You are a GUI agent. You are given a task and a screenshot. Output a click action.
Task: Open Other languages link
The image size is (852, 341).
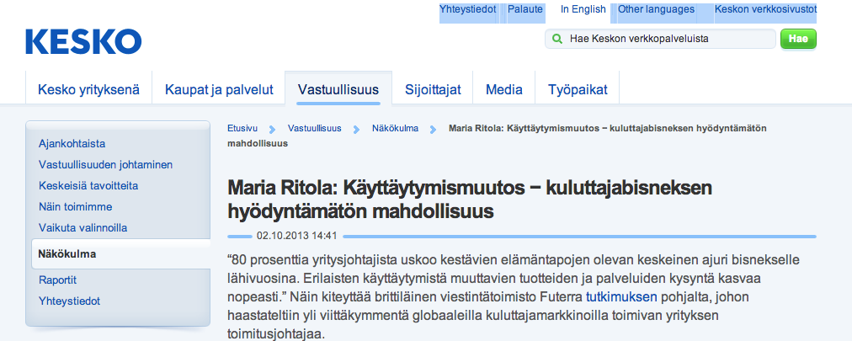tap(656, 10)
